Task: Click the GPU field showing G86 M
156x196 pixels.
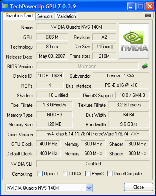Action: click(52, 37)
